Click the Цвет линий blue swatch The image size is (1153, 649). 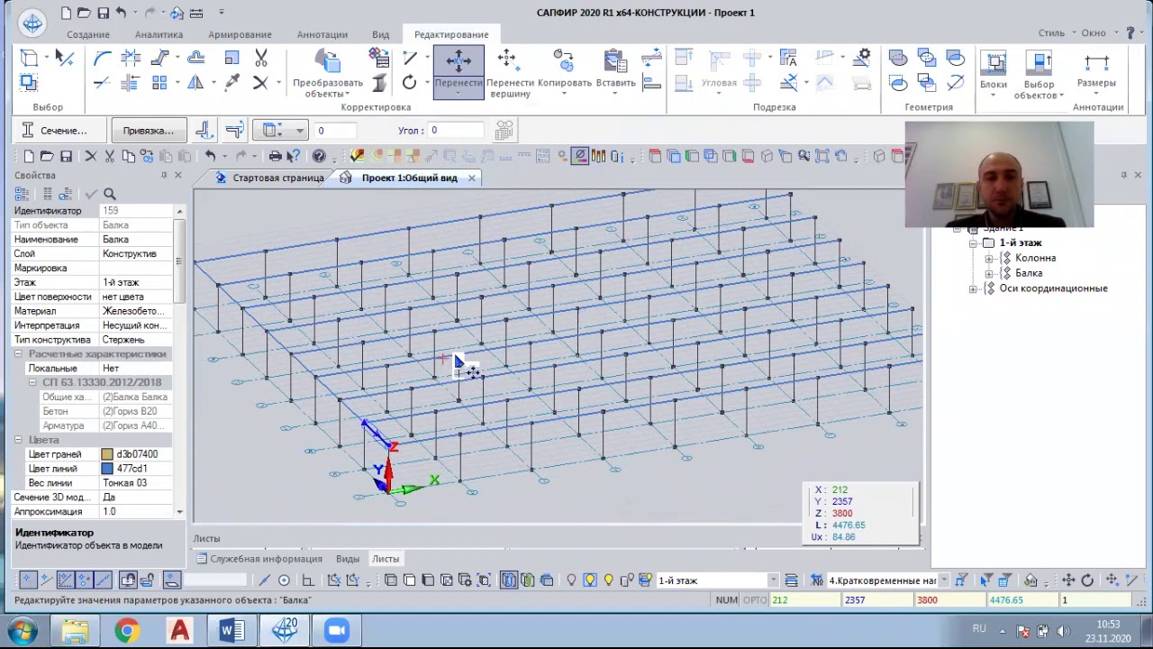107,469
